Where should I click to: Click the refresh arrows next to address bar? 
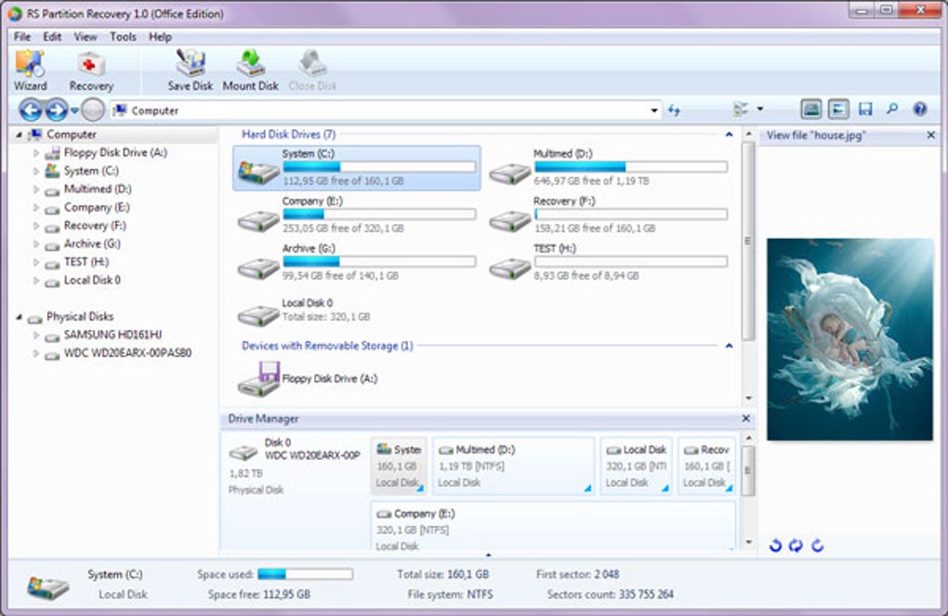coord(674,110)
